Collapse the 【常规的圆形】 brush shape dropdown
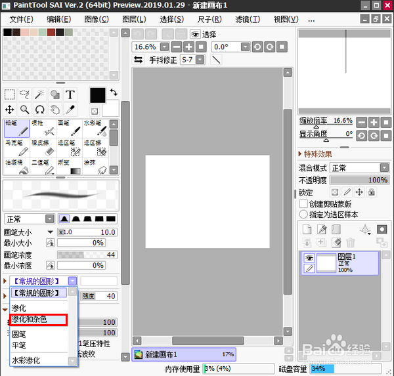The height and width of the screenshot is (376, 394). pyautogui.click(x=72, y=281)
